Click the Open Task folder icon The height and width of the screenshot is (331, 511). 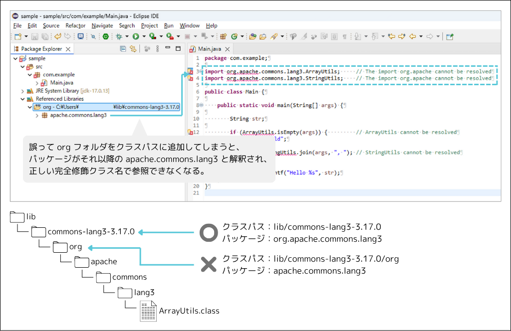coord(262,36)
